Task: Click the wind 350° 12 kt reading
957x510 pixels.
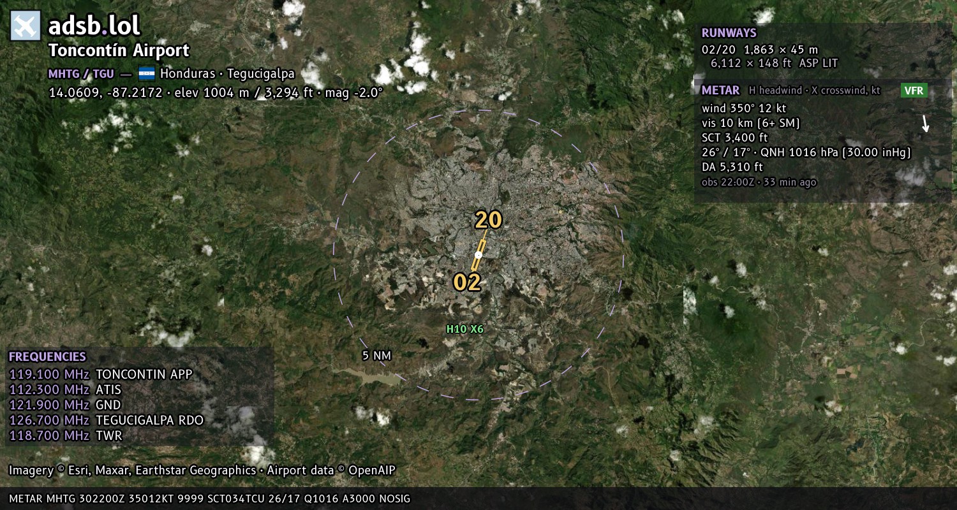Action: click(x=744, y=108)
